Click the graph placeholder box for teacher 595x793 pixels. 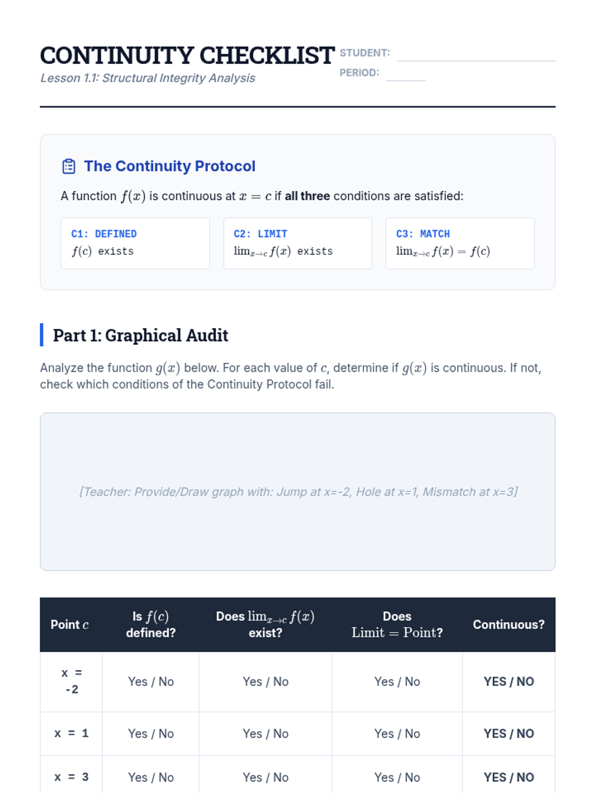(297, 492)
